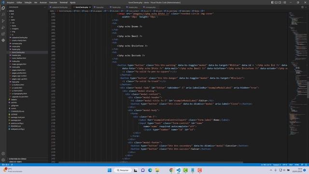Expand the Estrutura do Código section
This screenshot has height=174, width=309.
tap(17, 159)
